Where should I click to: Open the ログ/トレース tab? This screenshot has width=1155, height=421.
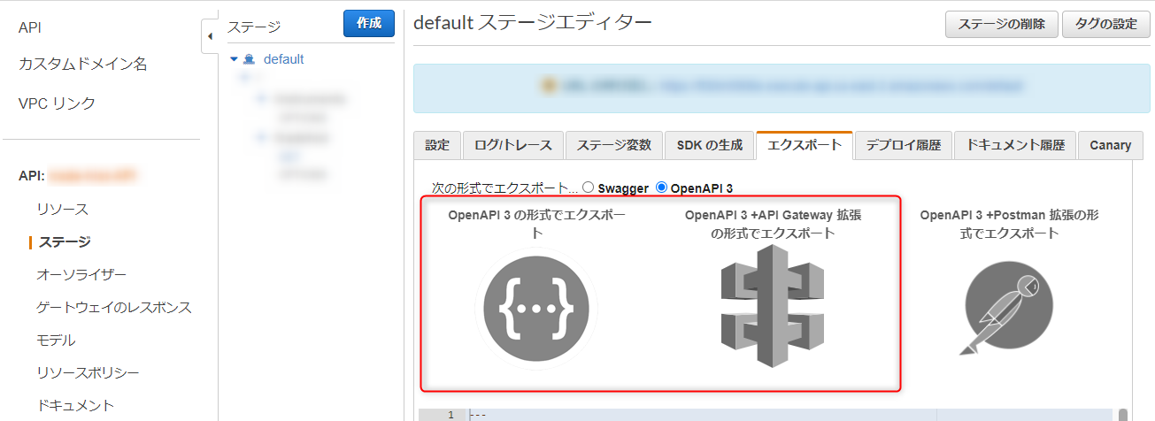513,145
